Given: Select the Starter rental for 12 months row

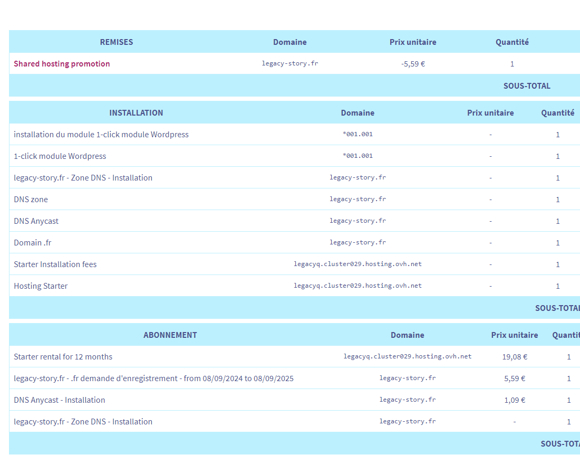Looking at the screenshot, I should [x=63, y=357].
